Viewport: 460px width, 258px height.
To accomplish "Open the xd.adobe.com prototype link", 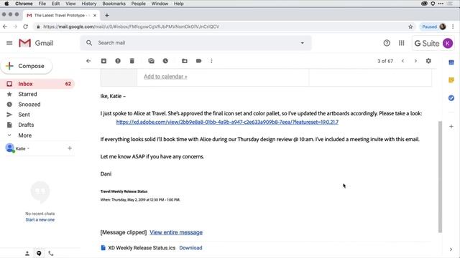I will pos(227,122).
